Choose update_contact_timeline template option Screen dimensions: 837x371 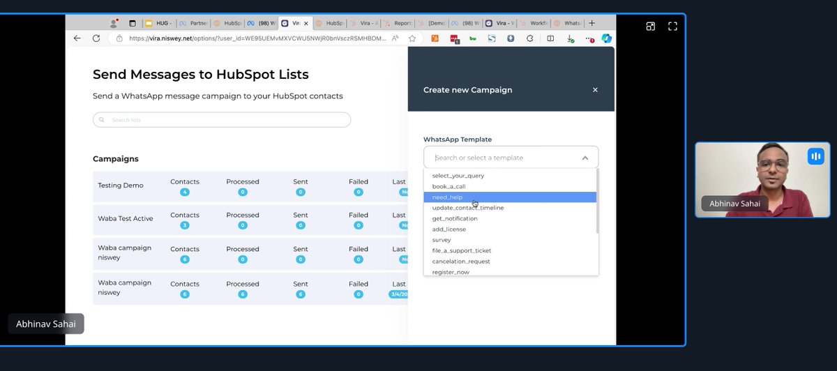pyautogui.click(x=510, y=208)
